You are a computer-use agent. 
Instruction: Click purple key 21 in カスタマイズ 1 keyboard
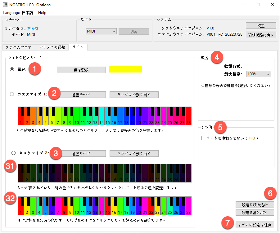[x=145, y=116]
